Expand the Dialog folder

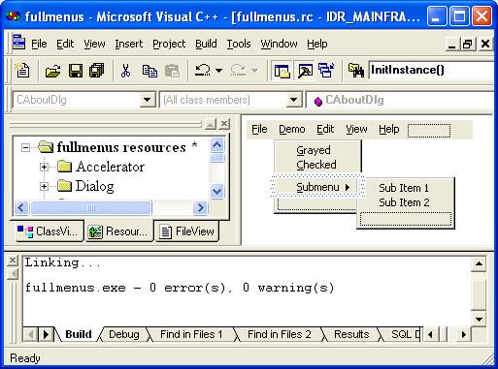pos(44,186)
